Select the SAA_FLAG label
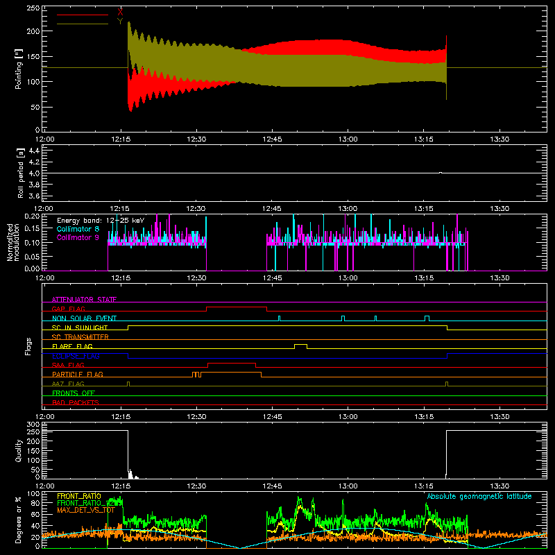The width and height of the screenshot is (555, 555). coord(68,365)
